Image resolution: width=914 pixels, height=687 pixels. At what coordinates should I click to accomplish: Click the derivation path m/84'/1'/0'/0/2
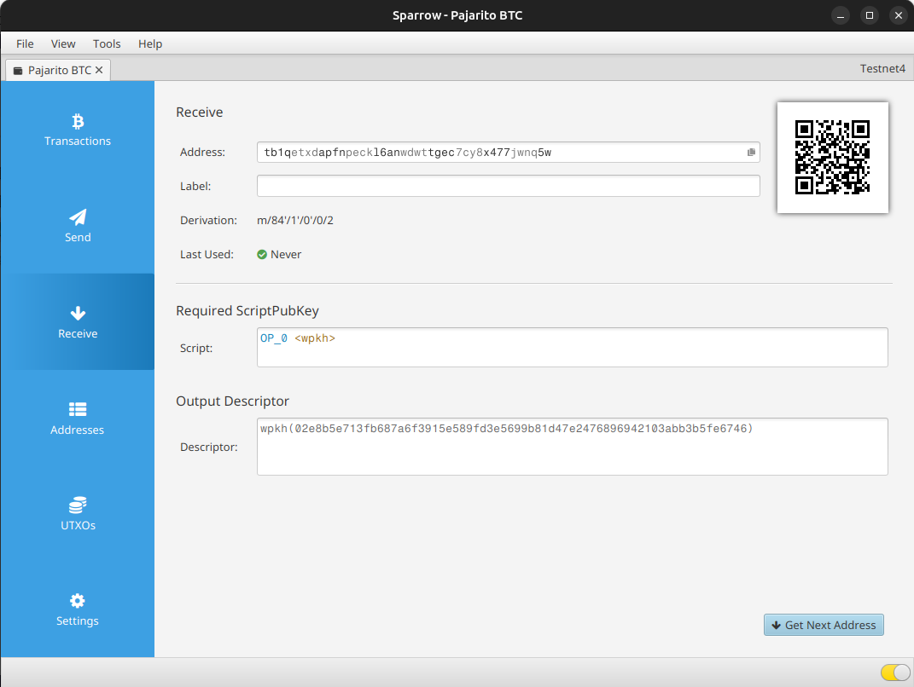click(x=295, y=220)
